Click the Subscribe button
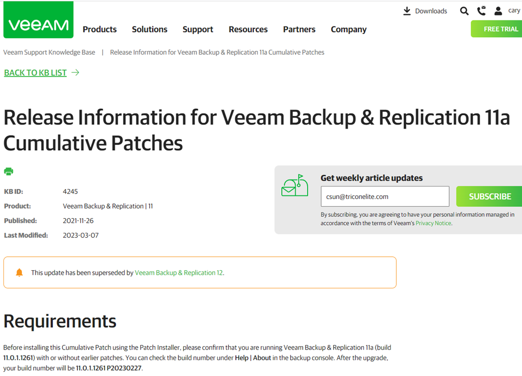This screenshot has width=522, height=376. tap(489, 196)
